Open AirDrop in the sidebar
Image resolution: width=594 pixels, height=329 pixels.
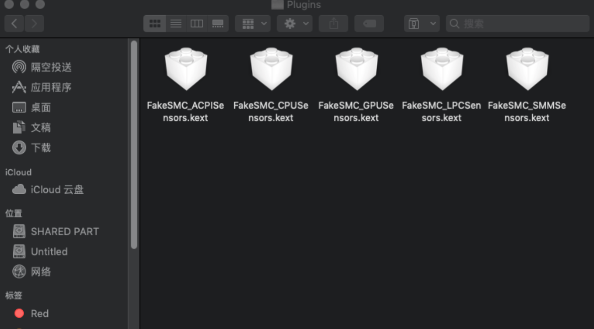(42, 67)
